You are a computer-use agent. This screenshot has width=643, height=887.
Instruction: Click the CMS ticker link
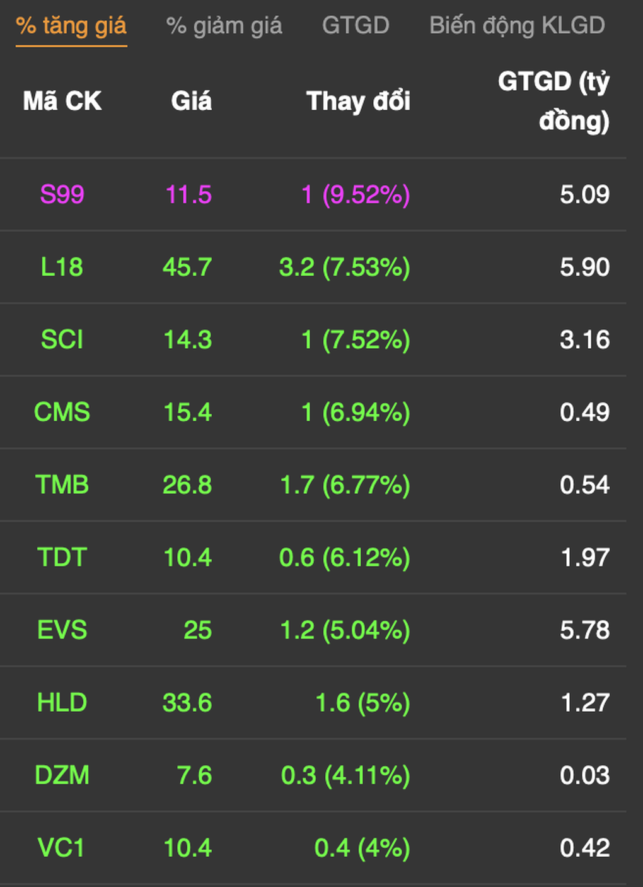coord(62,412)
